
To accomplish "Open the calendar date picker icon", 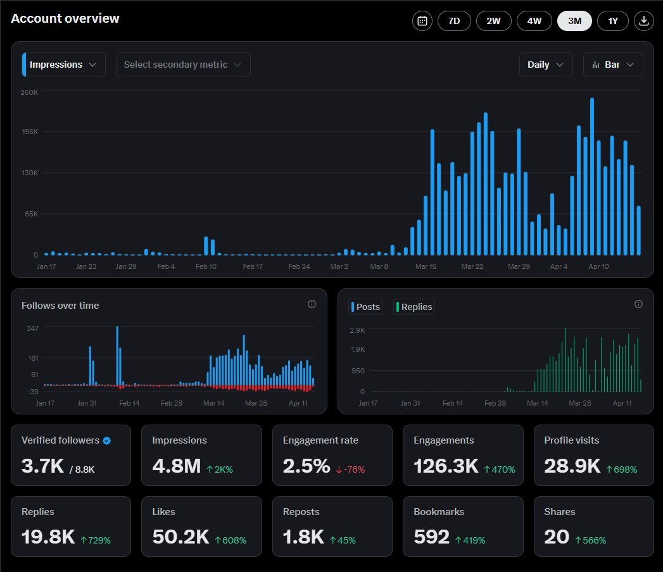I will (422, 21).
